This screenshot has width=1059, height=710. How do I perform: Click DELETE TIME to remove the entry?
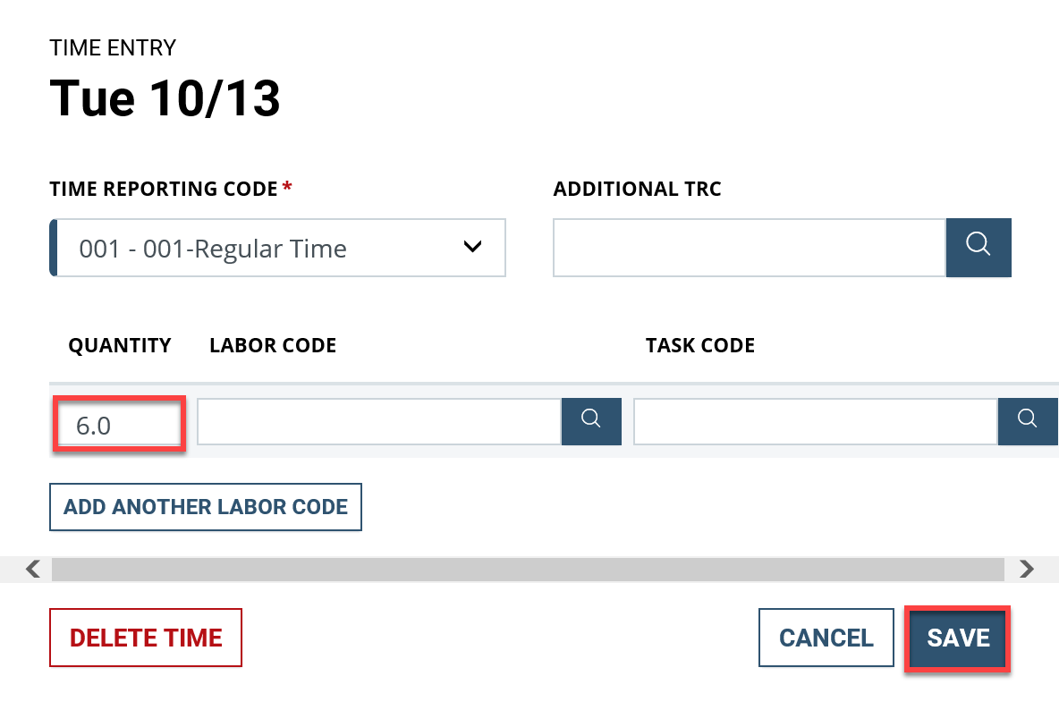[x=145, y=638]
